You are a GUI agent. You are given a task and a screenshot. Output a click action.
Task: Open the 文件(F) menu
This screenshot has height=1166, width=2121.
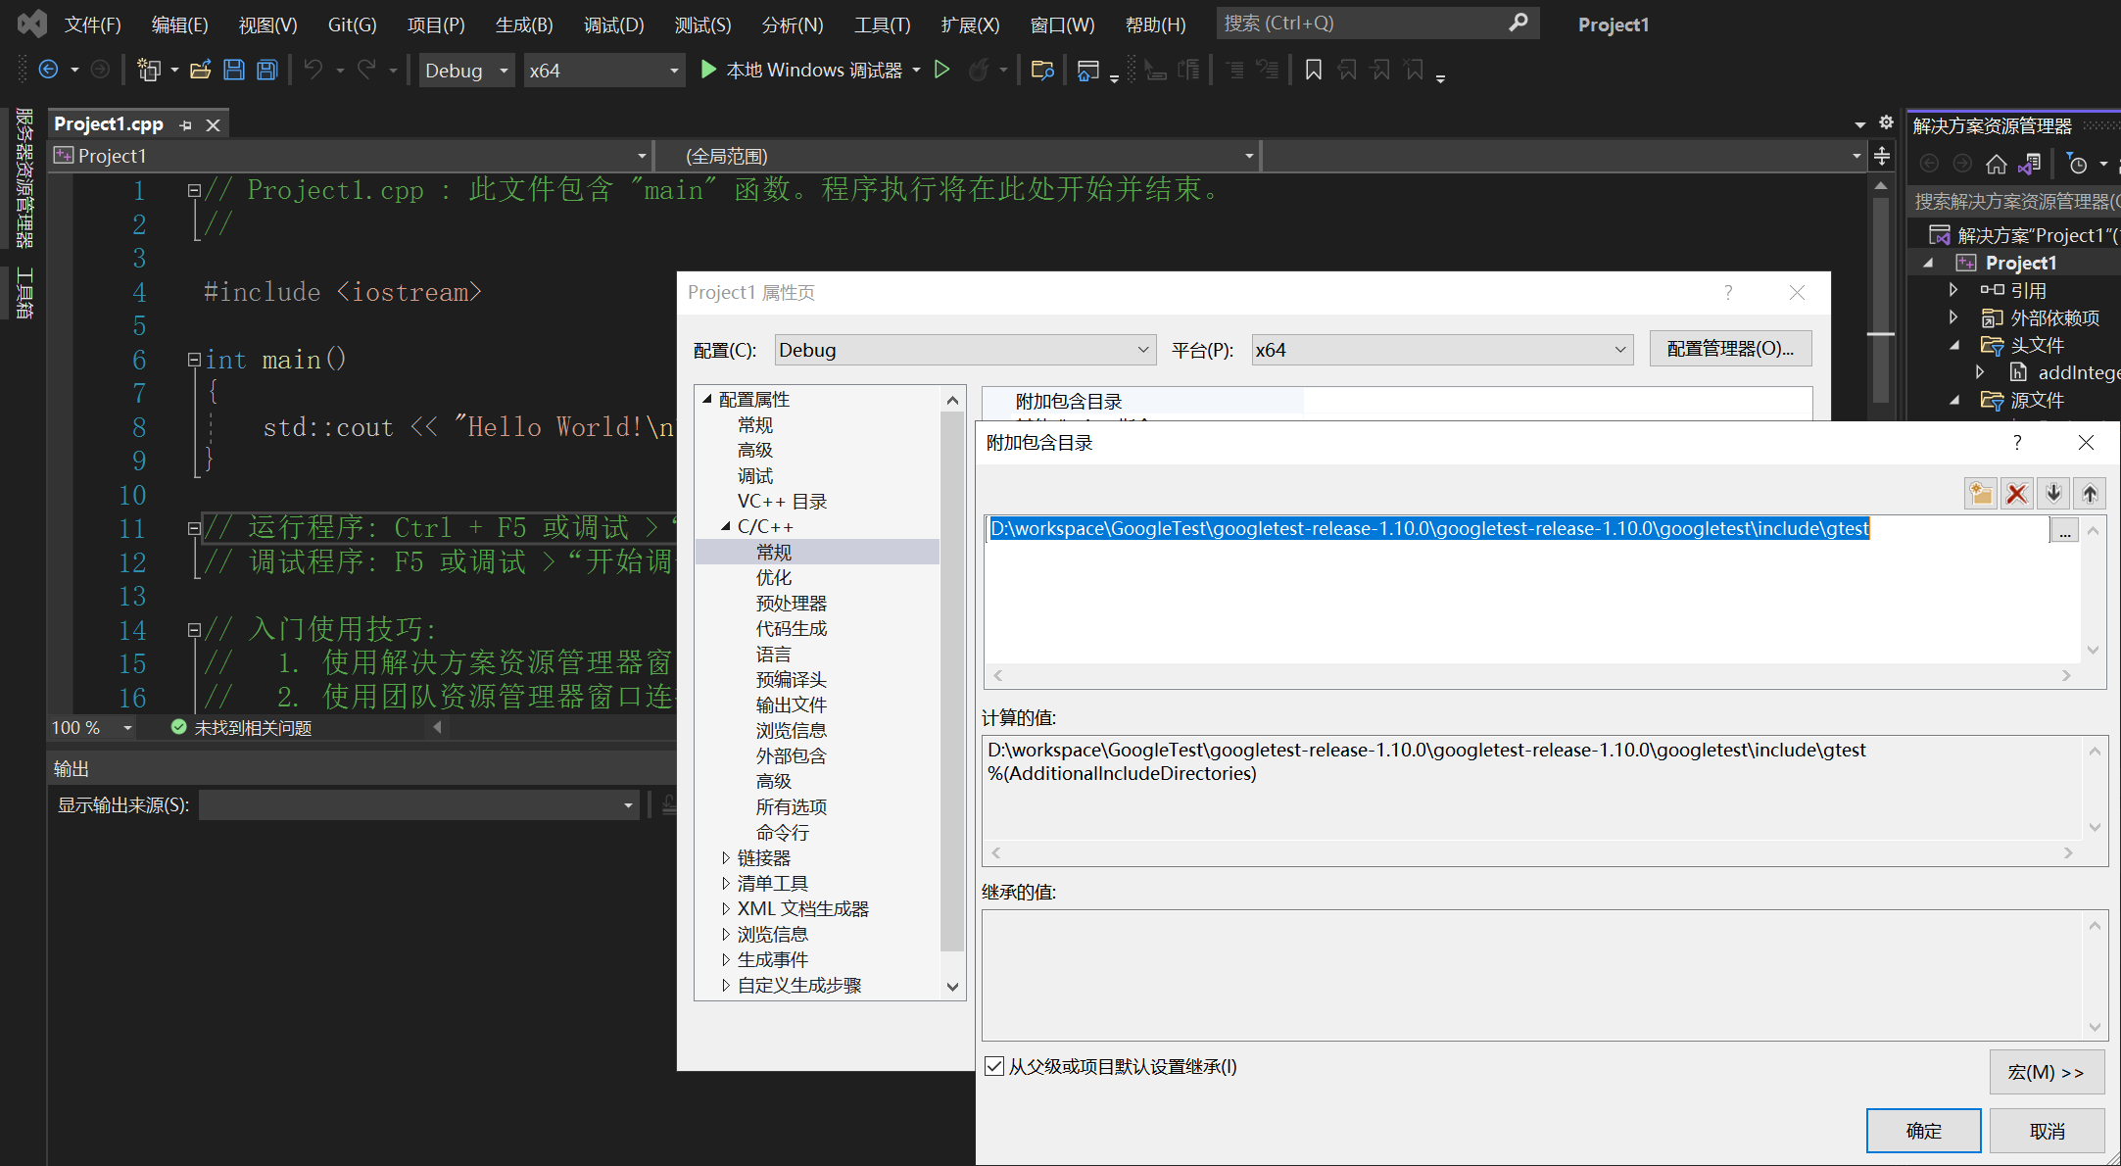[92, 24]
